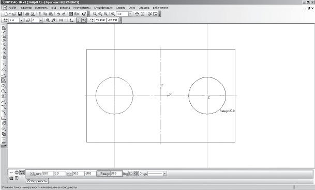Toggle the second point lock checkbox
The height and width of the screenshot is (190, 315).
[x=68, y=174]
